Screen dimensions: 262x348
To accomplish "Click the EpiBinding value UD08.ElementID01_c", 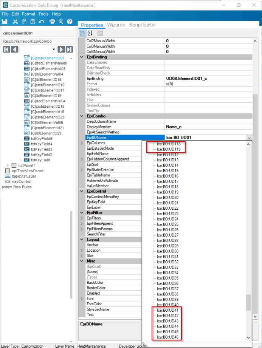I will point(186,79).
